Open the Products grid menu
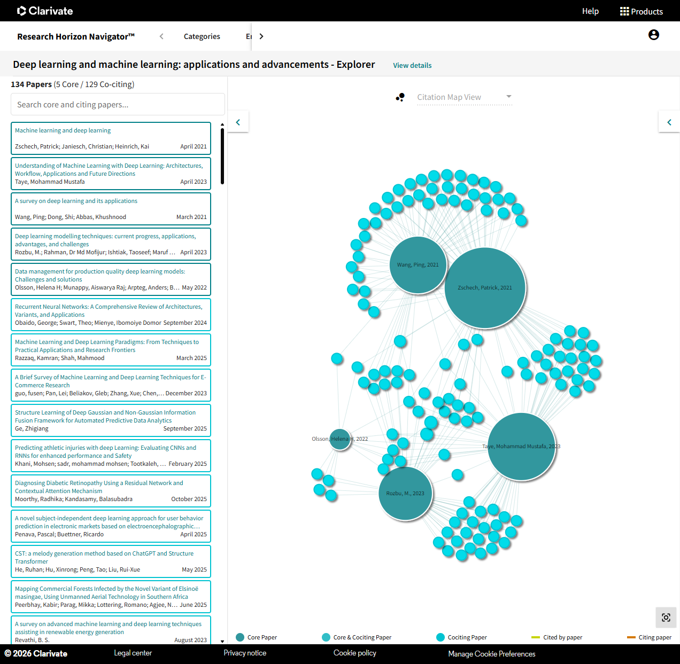The height and width of the screenshot is (664, 680). pyautogui.click(x=642, y=11)
